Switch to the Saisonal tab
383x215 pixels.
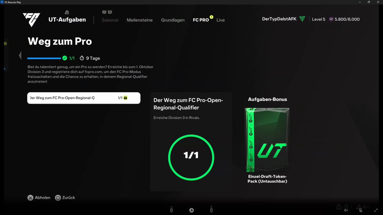[110, 20]
